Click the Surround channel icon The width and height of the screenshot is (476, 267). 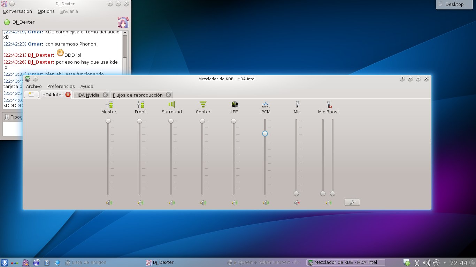172,104
